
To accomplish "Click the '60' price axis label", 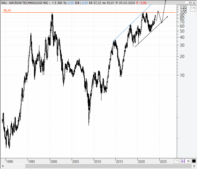I will [x=182, y=26].
